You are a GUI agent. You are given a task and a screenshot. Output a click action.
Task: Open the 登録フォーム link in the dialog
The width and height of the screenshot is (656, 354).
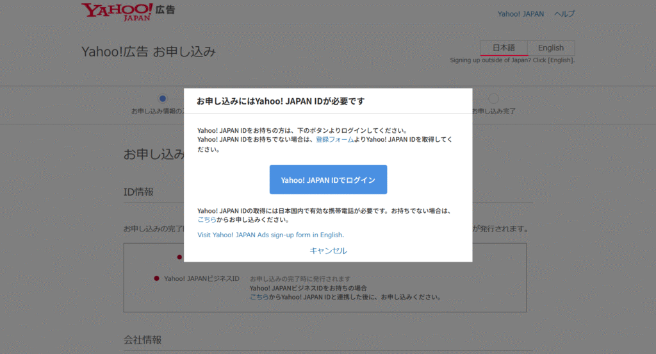[x=334, y=140]
